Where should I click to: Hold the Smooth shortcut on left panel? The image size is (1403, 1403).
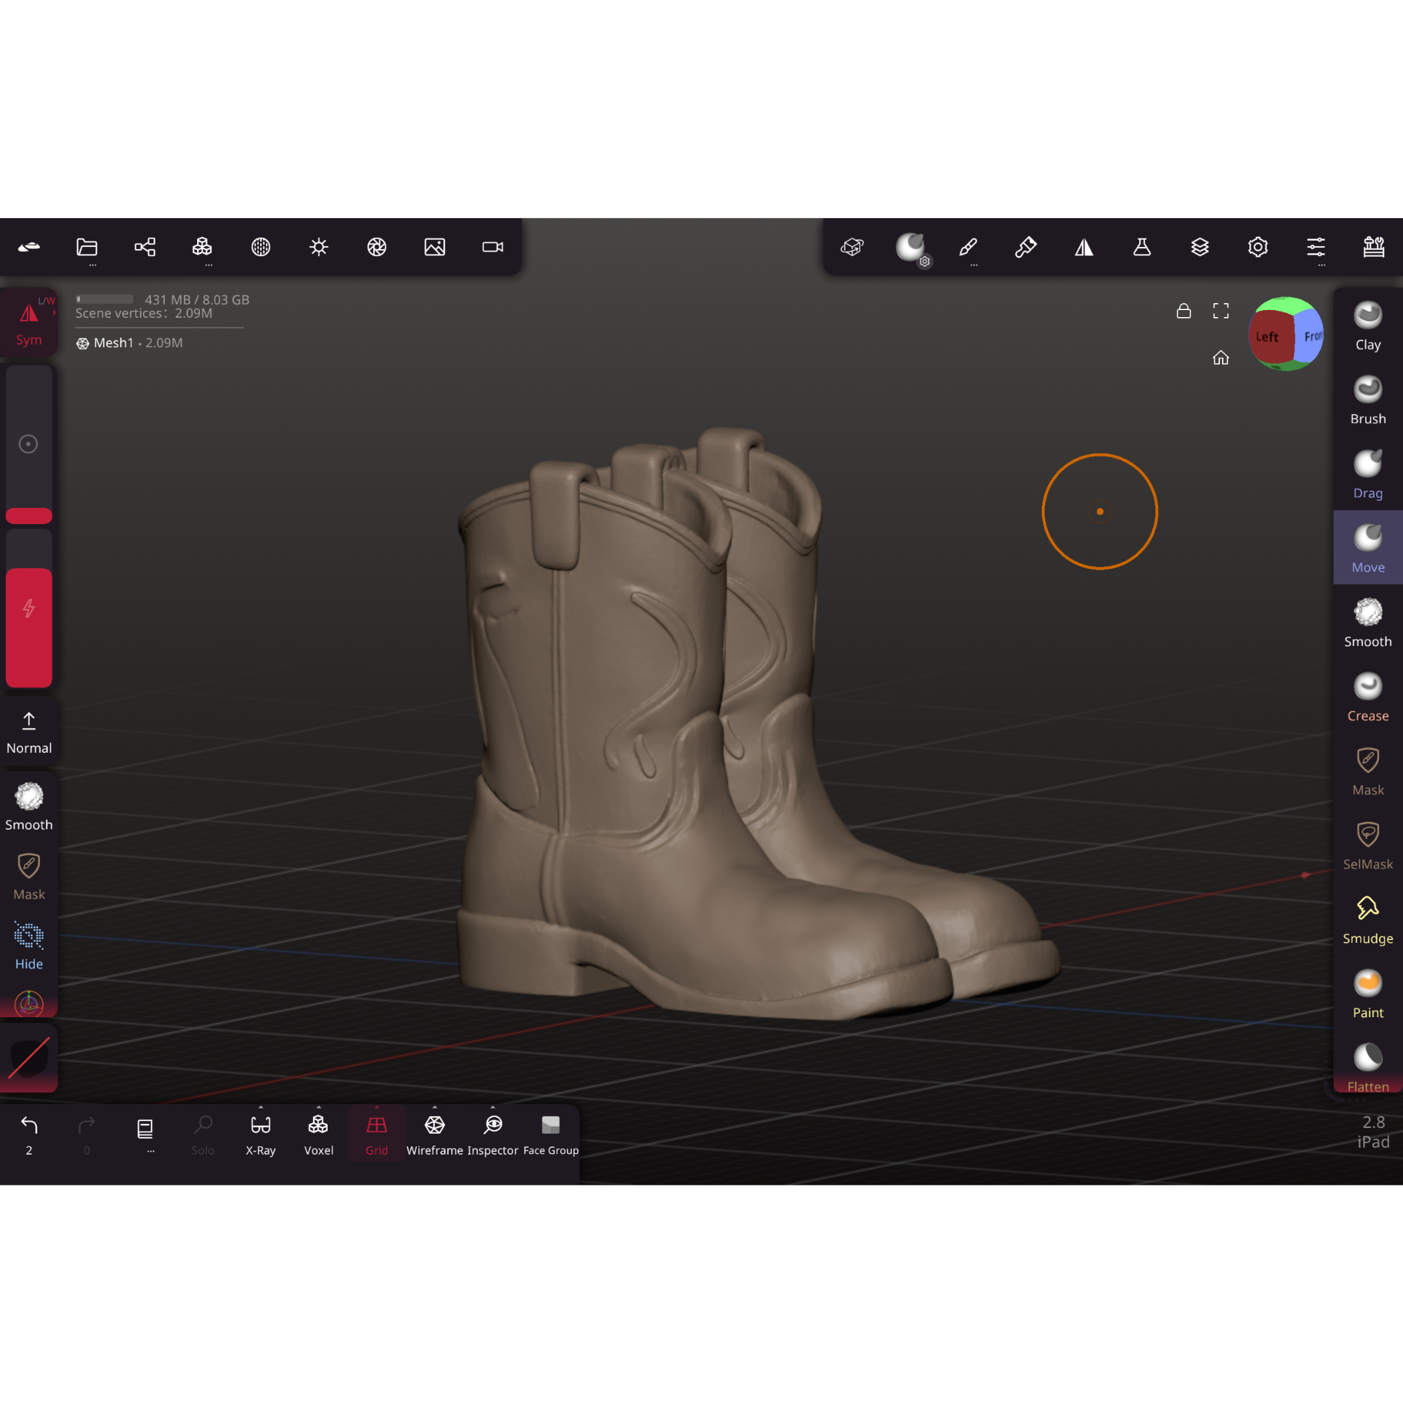29,806
